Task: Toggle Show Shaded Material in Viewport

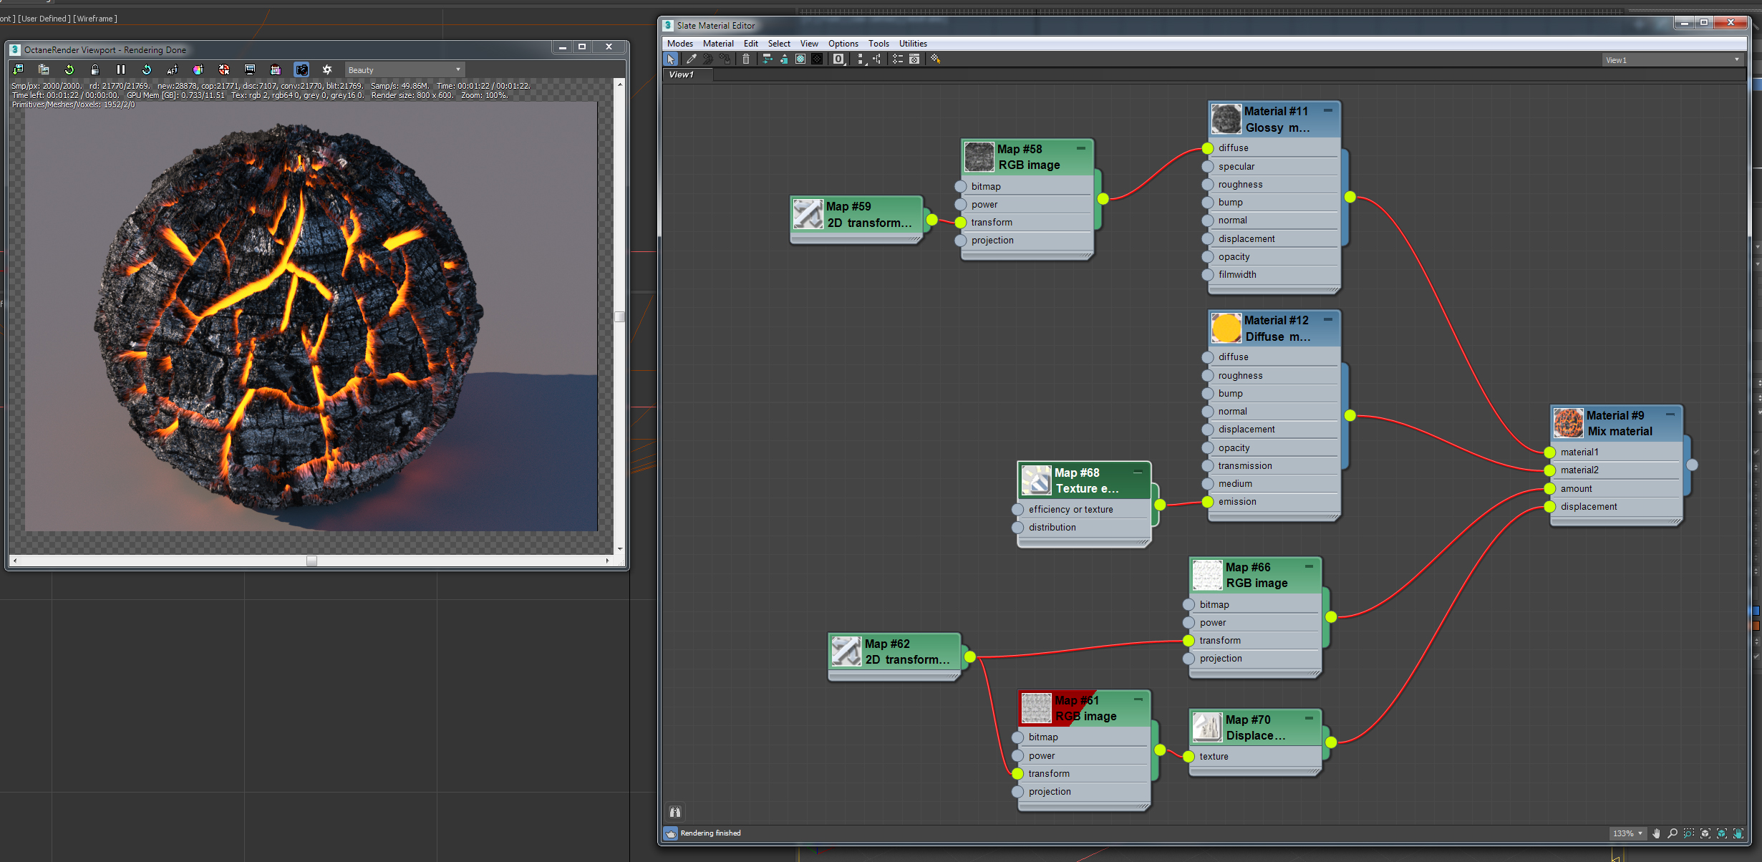Action: point(800,59)
